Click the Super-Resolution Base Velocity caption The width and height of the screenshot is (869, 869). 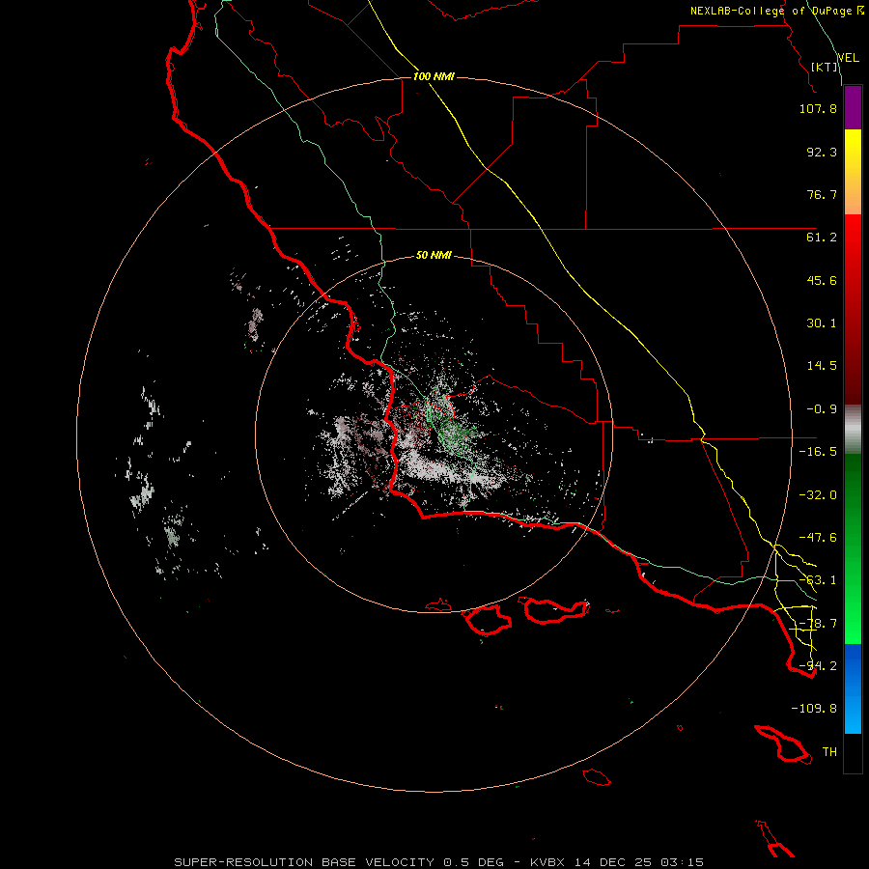click(x=439, y=862)
